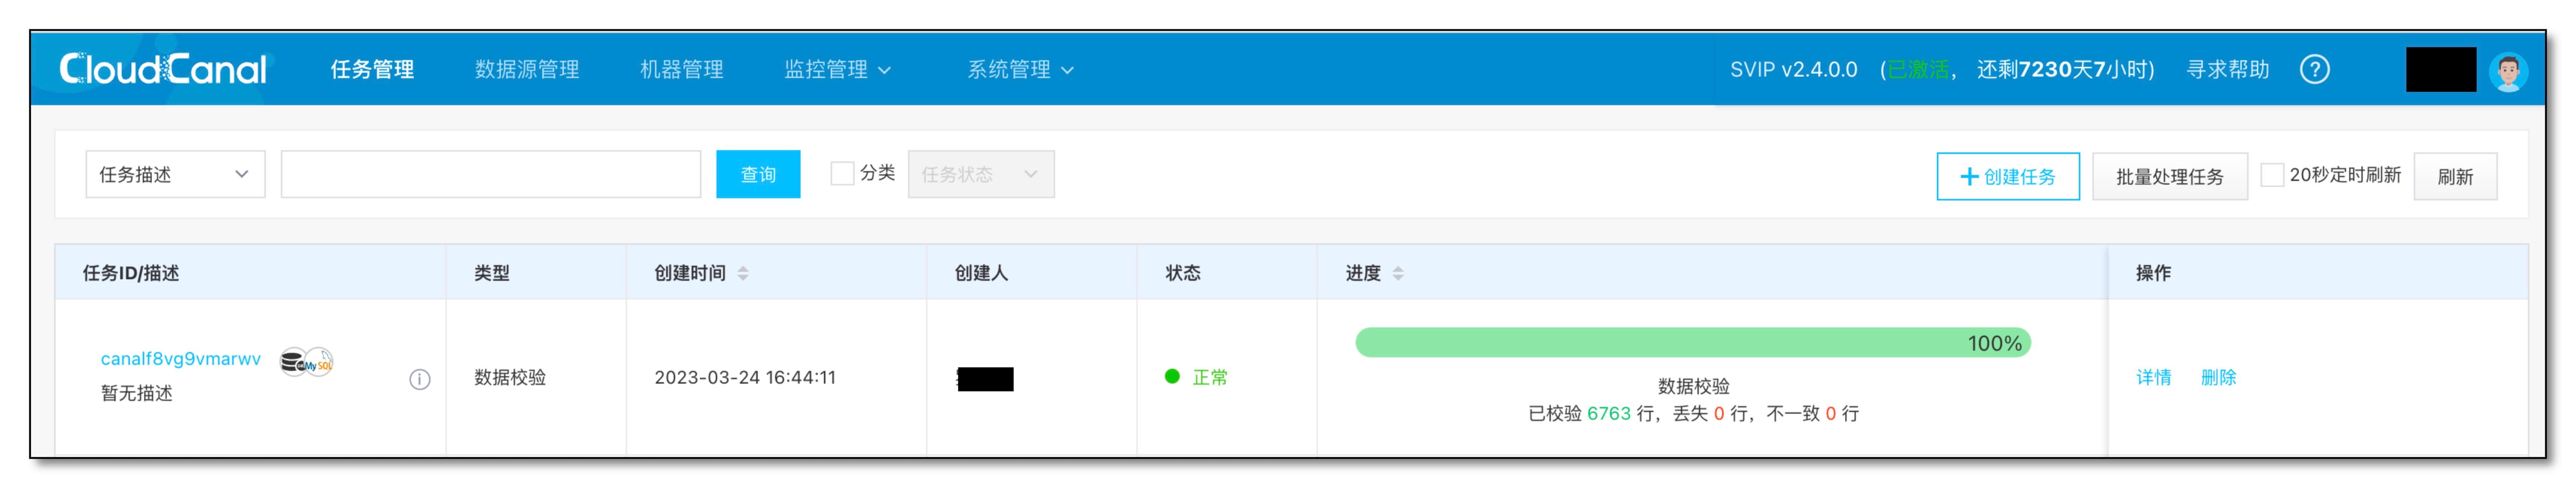
Task: Open the 机器管理 menu item
Action: 681,69
